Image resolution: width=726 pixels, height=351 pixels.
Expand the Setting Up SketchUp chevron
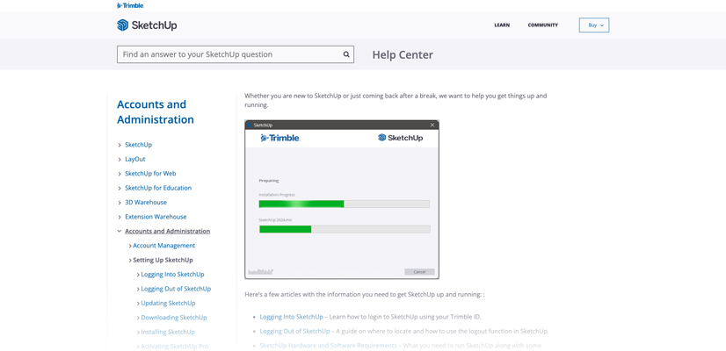(x=130, y=261)
